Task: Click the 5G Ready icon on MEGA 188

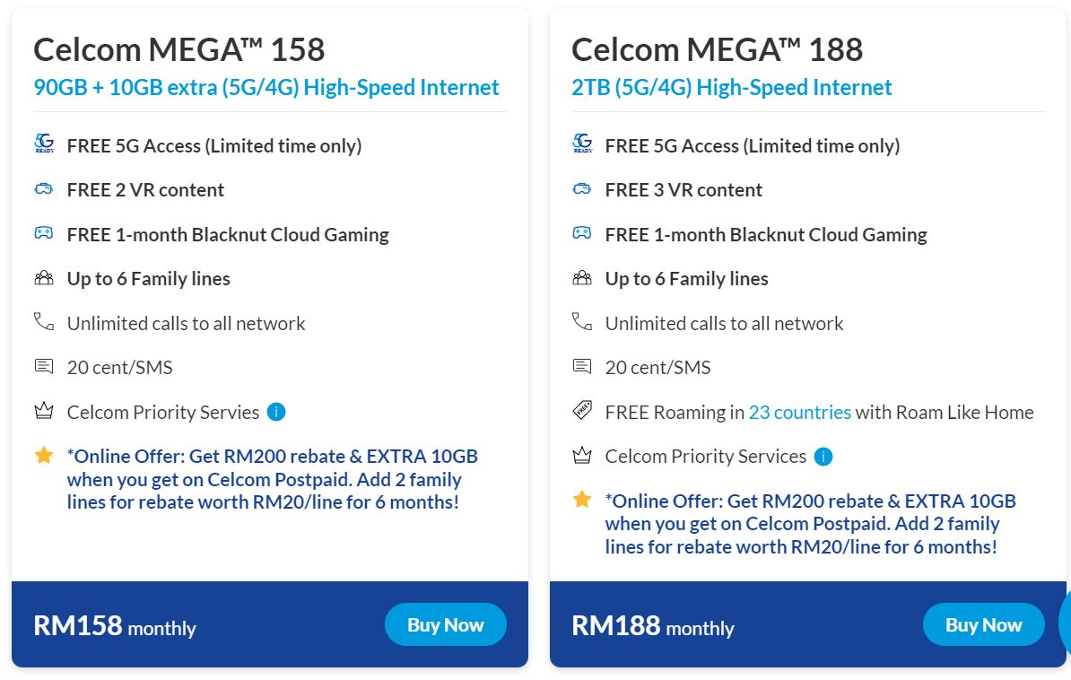Action: pyautogui.click(x=582, y=144)
